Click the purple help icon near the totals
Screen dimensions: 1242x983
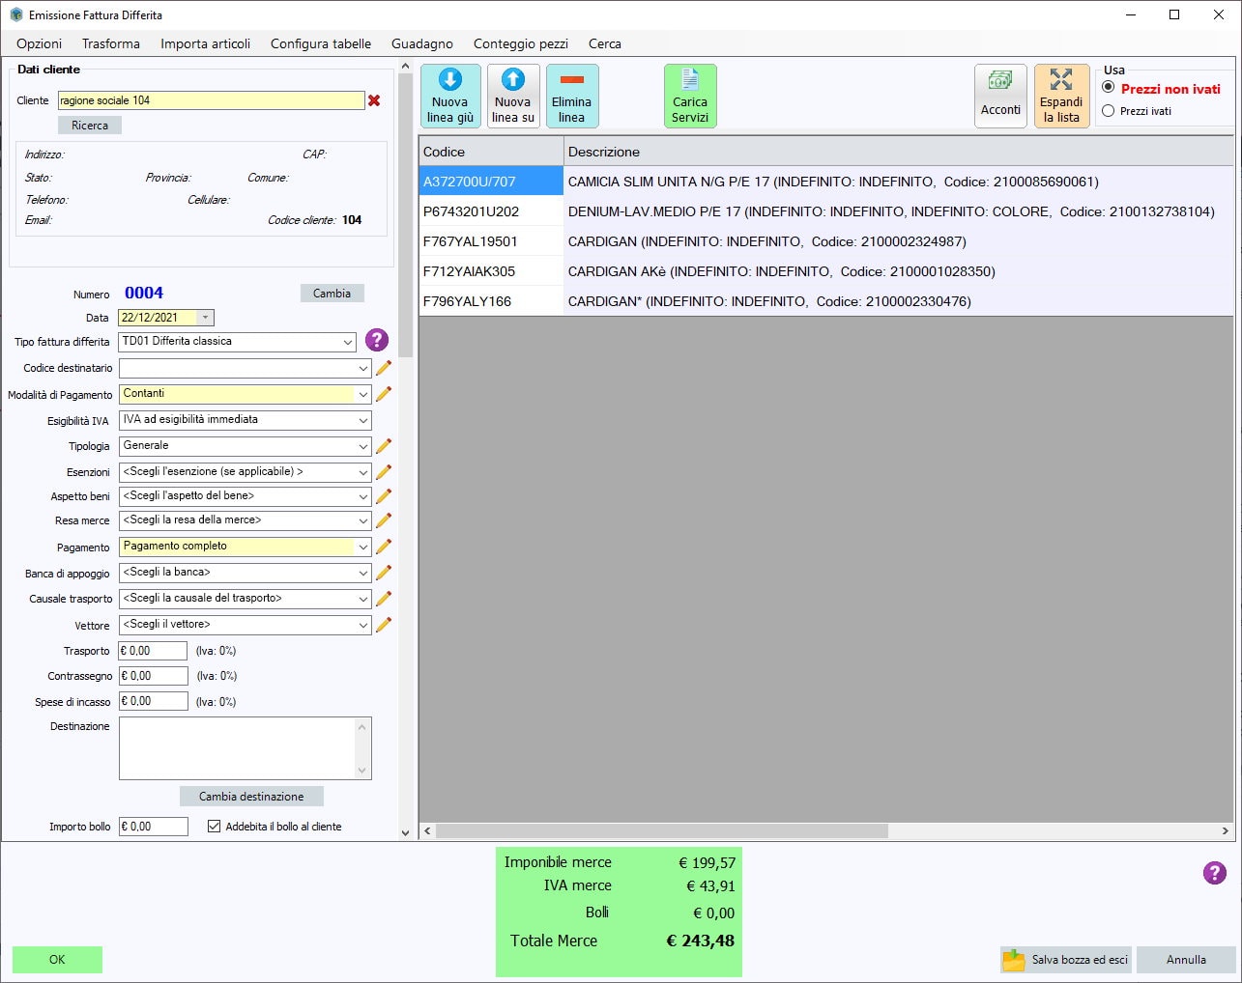(1215, 873)
